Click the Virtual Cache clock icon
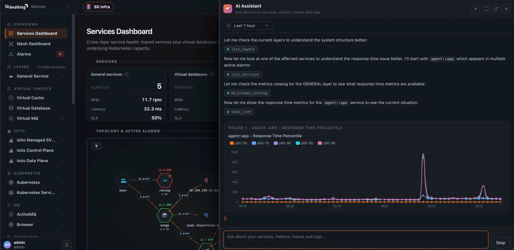Screen dimensions: 514x250 coord(11,98)
